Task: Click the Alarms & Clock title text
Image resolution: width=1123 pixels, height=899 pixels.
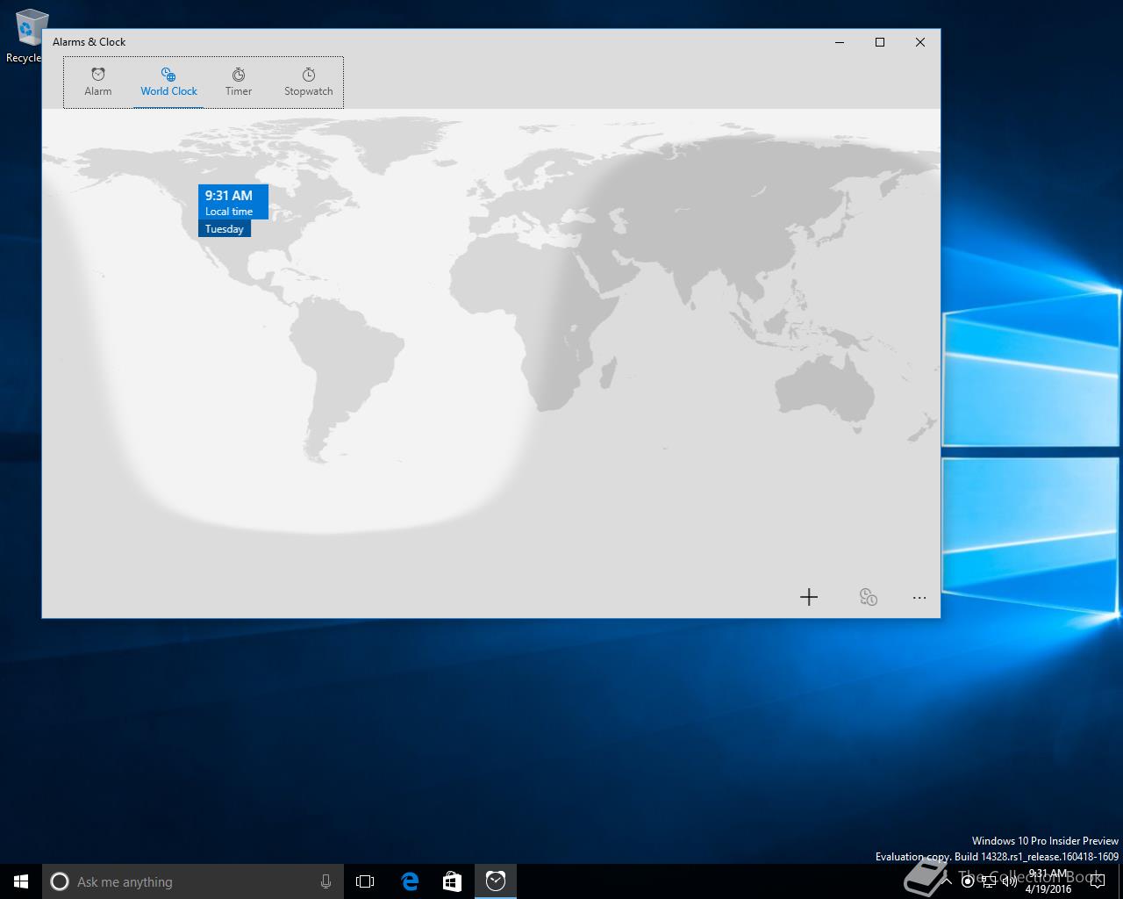Action: point(89,42)
